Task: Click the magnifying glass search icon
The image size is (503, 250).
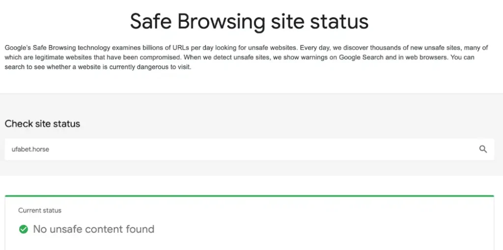Action: click(483, 149)
